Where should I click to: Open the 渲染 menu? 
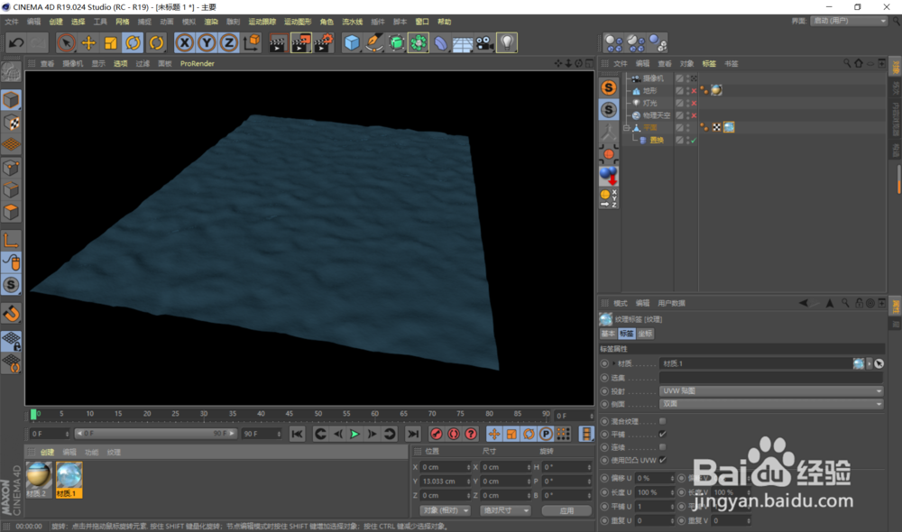pos(211,22)
